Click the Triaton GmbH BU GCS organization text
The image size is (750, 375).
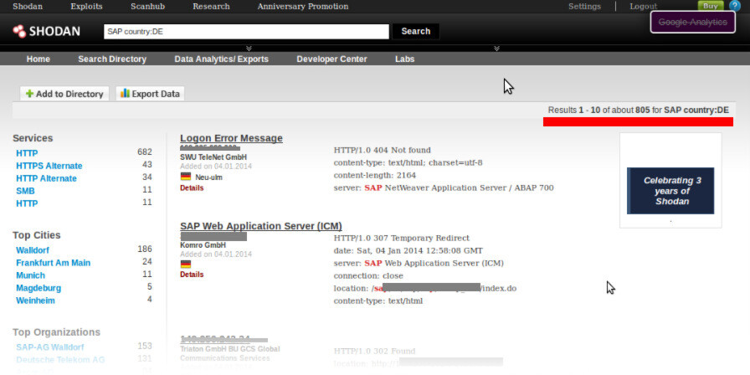pos(230,353)
